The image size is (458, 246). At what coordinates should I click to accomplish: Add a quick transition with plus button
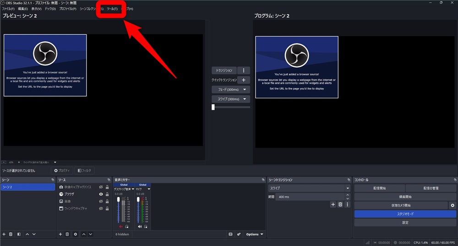(244, 80)
